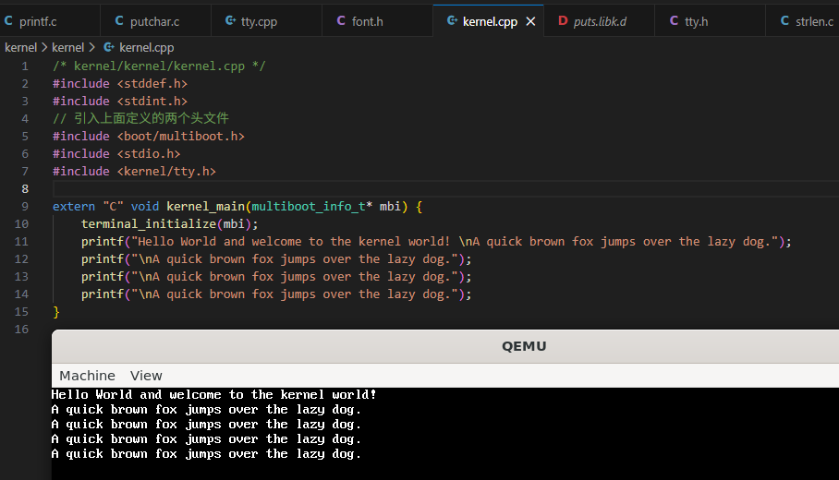Screen dimensions: 839x480
Task: Click line number 9 in the gutter
Action: click(24, 206)
